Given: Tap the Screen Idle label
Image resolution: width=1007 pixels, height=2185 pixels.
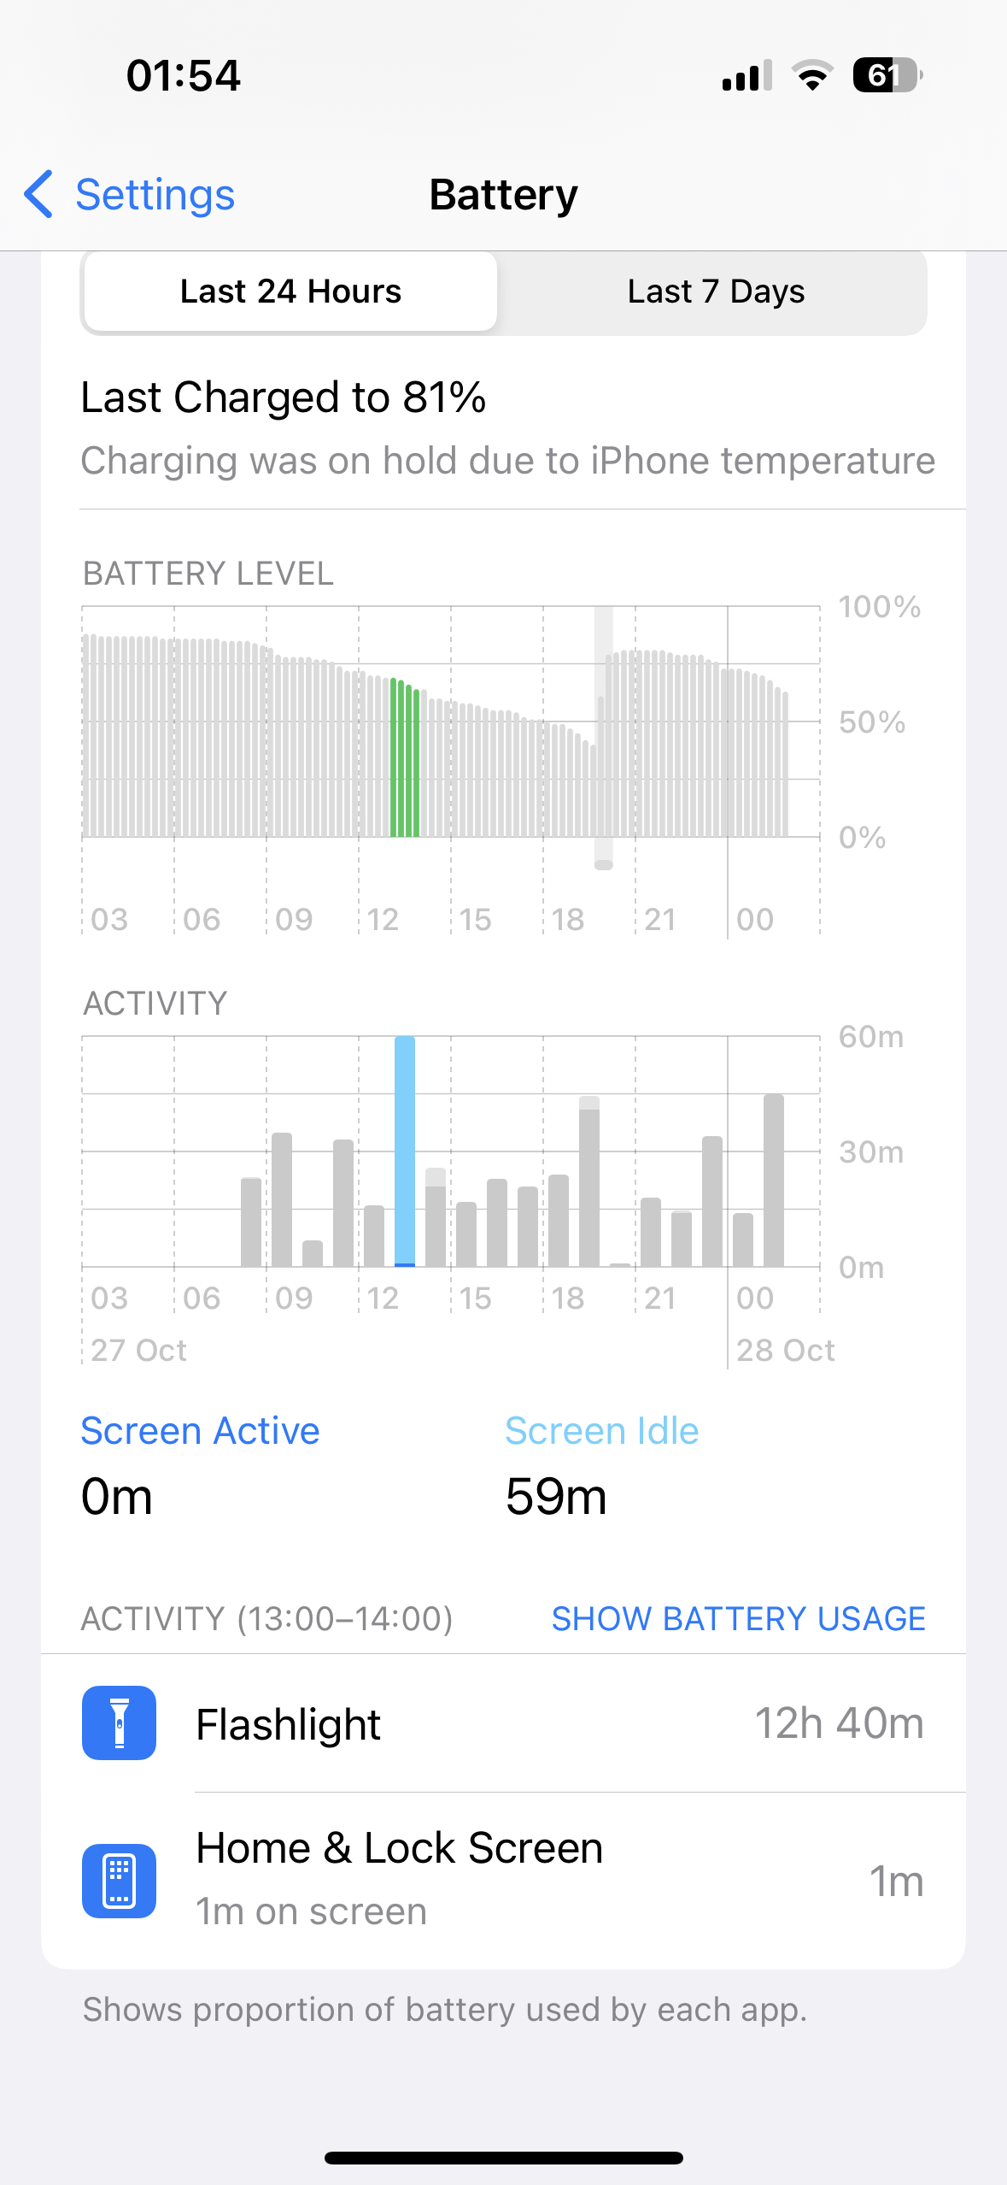Looking at the screenshot, I should (x=601, y=1431).
